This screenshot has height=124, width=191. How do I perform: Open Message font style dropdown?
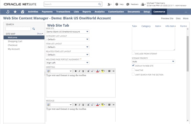[61, 105]
